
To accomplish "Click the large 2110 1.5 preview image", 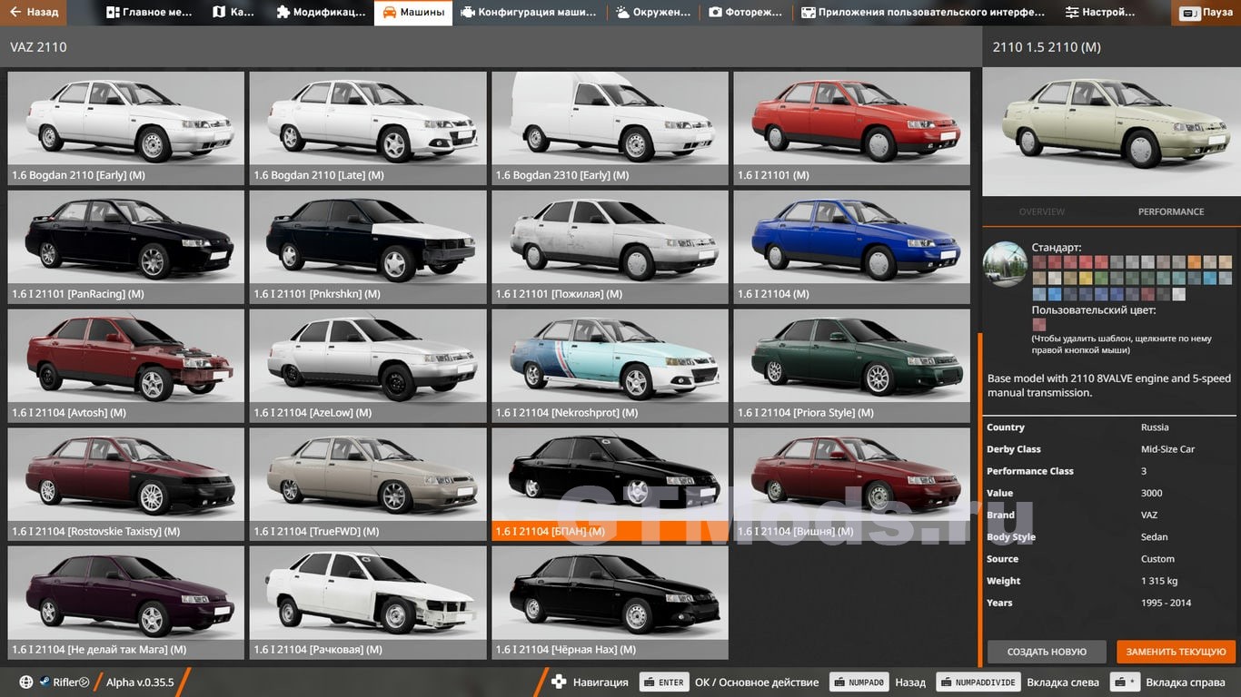I will click(x=1111, y=132).
